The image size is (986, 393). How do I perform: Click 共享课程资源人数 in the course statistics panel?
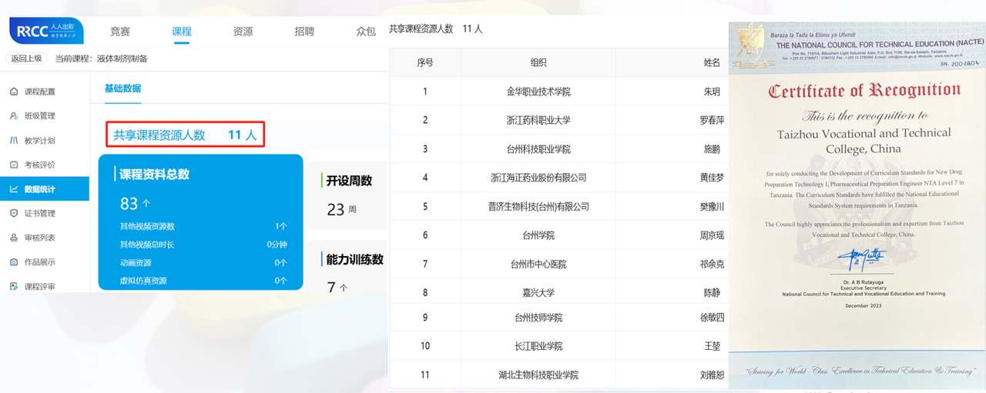[x=159, y=135]
